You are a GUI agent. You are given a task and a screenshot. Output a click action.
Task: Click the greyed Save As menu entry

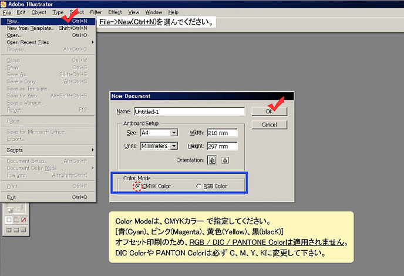(48, 75)
